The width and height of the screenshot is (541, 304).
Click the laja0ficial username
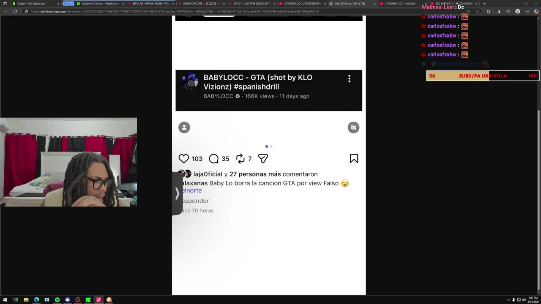coord(208,174)
